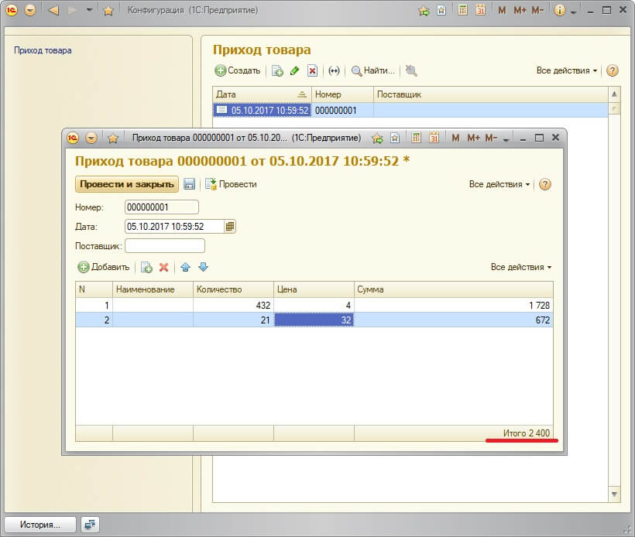Click Создать button in the list toolbar
Image resolution: width=635 pixels, height=537 pixels.
coord(237,71)
